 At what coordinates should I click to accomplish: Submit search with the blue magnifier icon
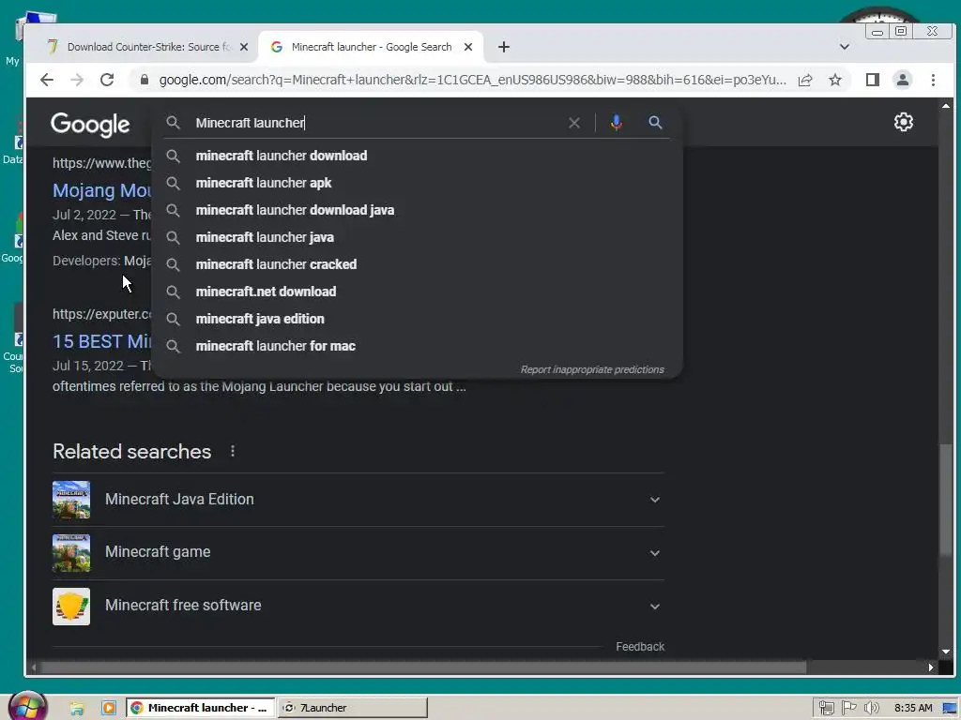(x=655, y=123)
